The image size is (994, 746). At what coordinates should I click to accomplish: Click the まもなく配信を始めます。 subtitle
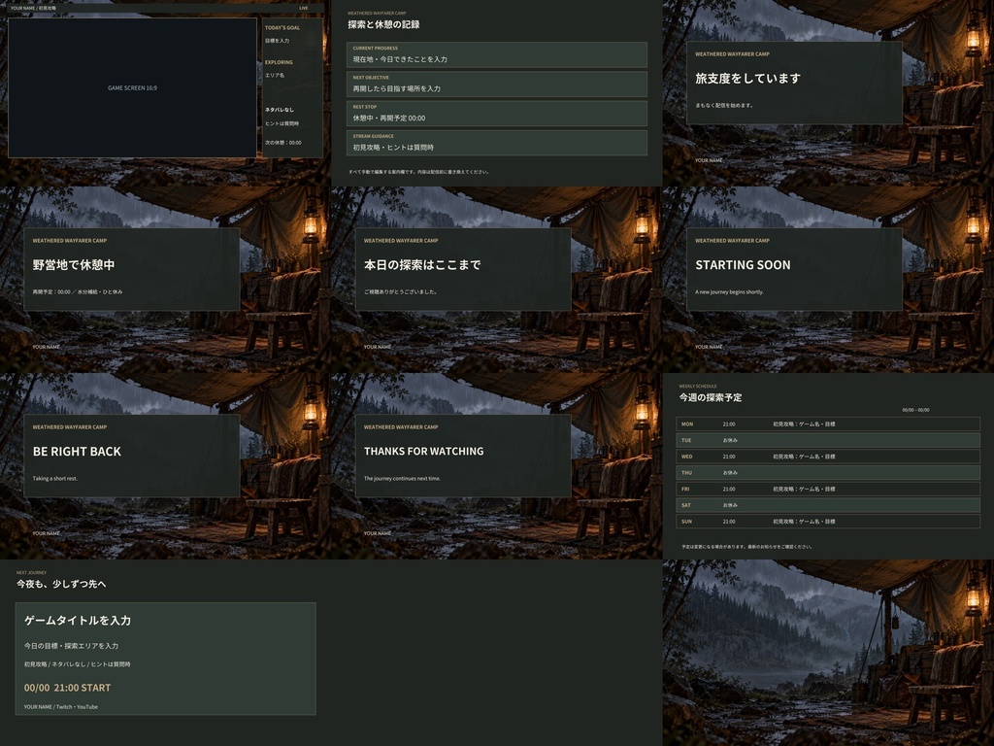pyautogui.click(x=724, y=105)
